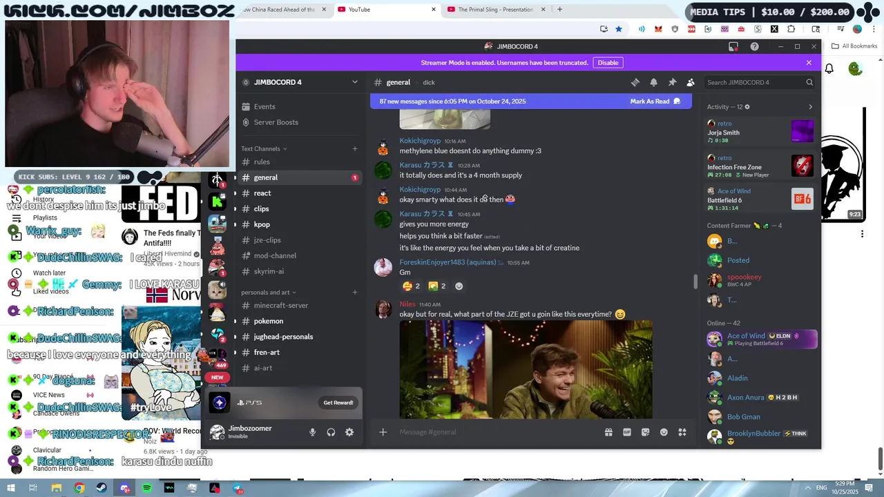Open a new Chrome tab

point(559,10)
